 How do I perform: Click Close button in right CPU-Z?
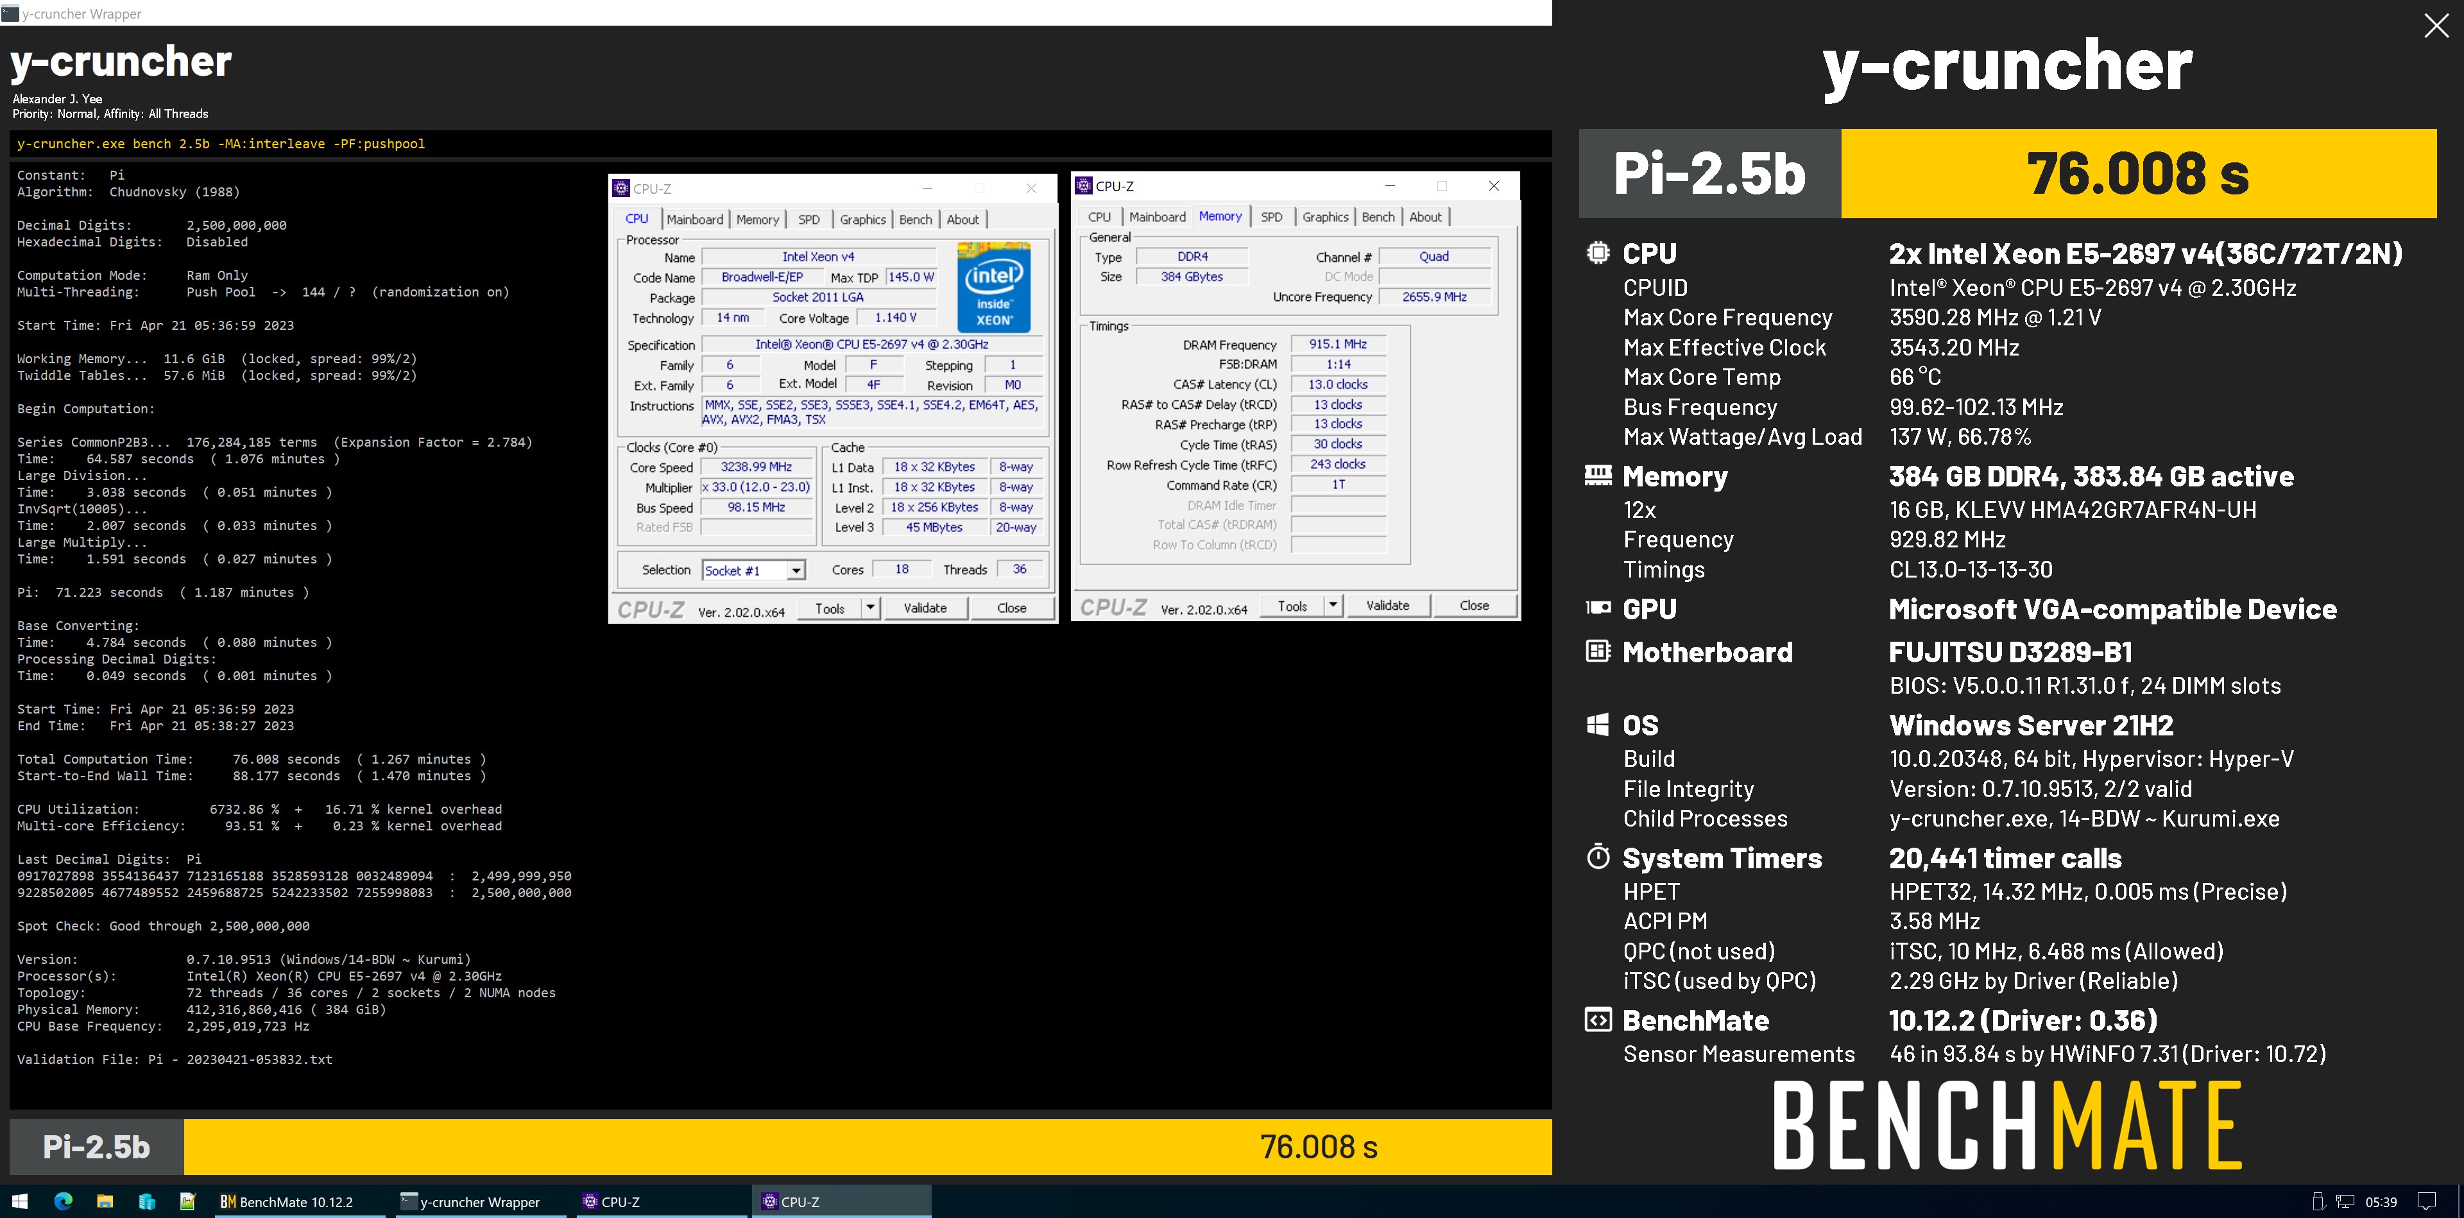[x=1475, y=605]
